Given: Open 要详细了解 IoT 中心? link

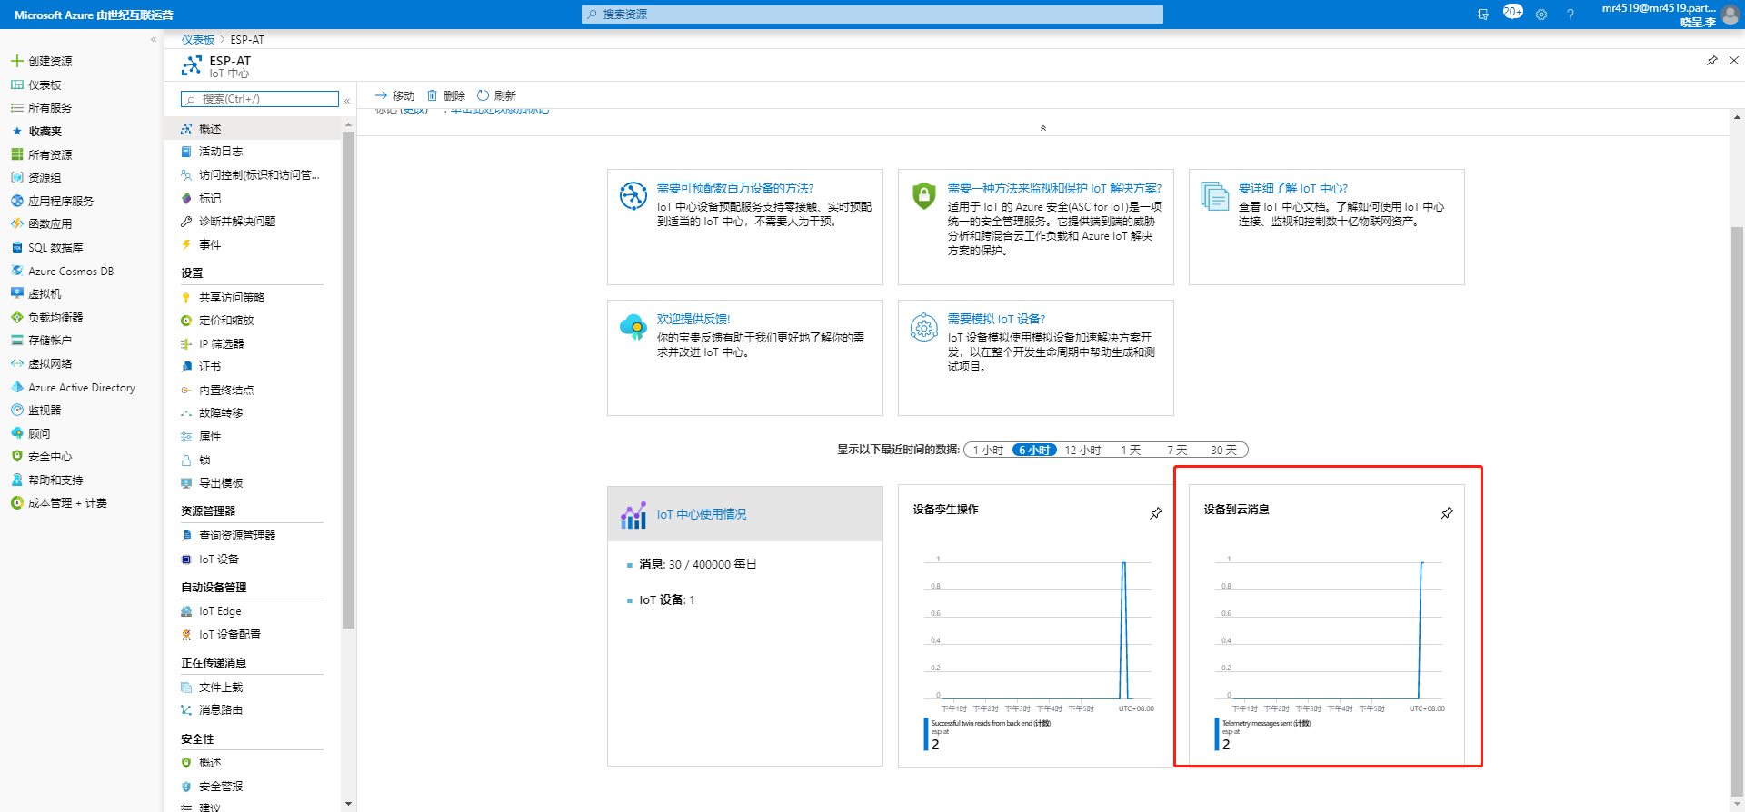Looking at the screenshot, I should (x=1292, y=188).
